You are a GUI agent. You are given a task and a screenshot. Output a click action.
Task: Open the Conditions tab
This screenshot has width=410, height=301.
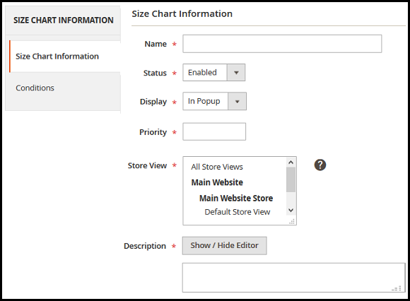click(x=63, y=88)
